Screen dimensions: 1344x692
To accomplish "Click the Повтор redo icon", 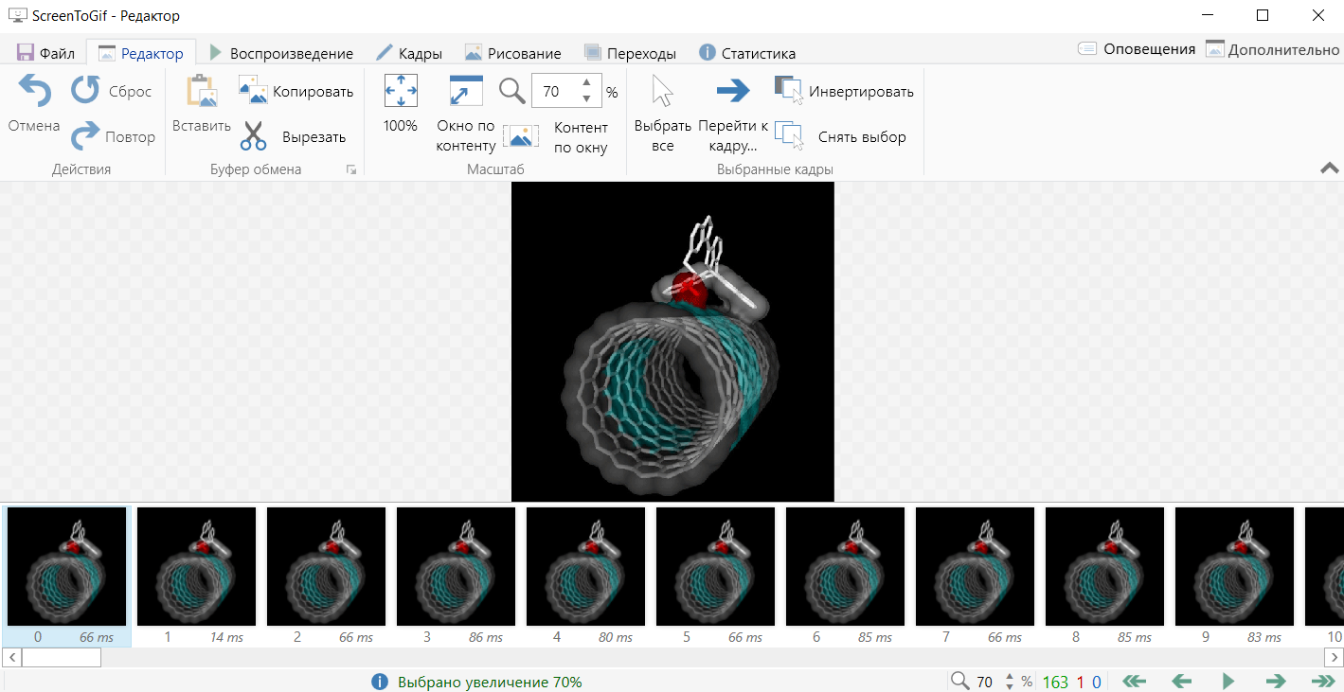I will (86, 136).
